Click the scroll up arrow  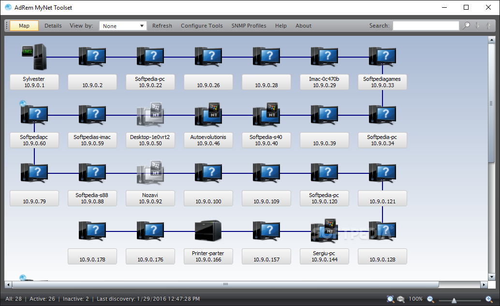click(x=491, y=40)
